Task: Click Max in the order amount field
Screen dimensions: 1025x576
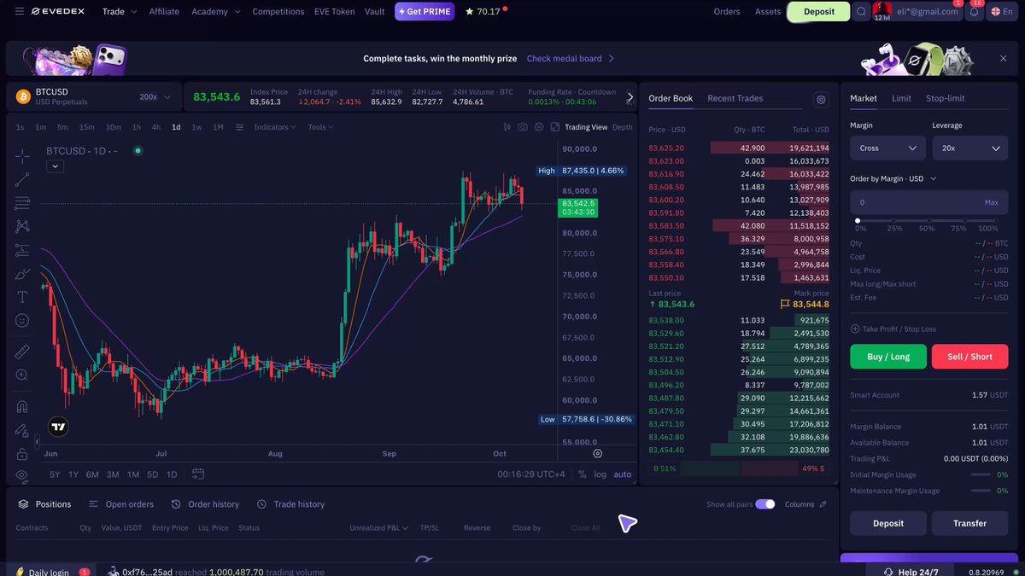Action: [x=992, y=202]
